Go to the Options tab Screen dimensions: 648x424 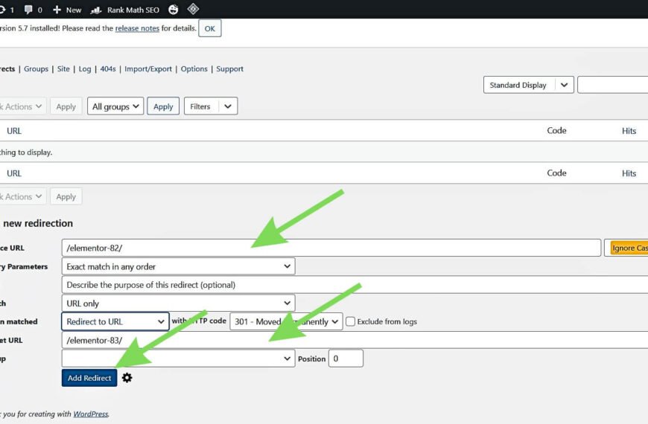tap(194, 69)
